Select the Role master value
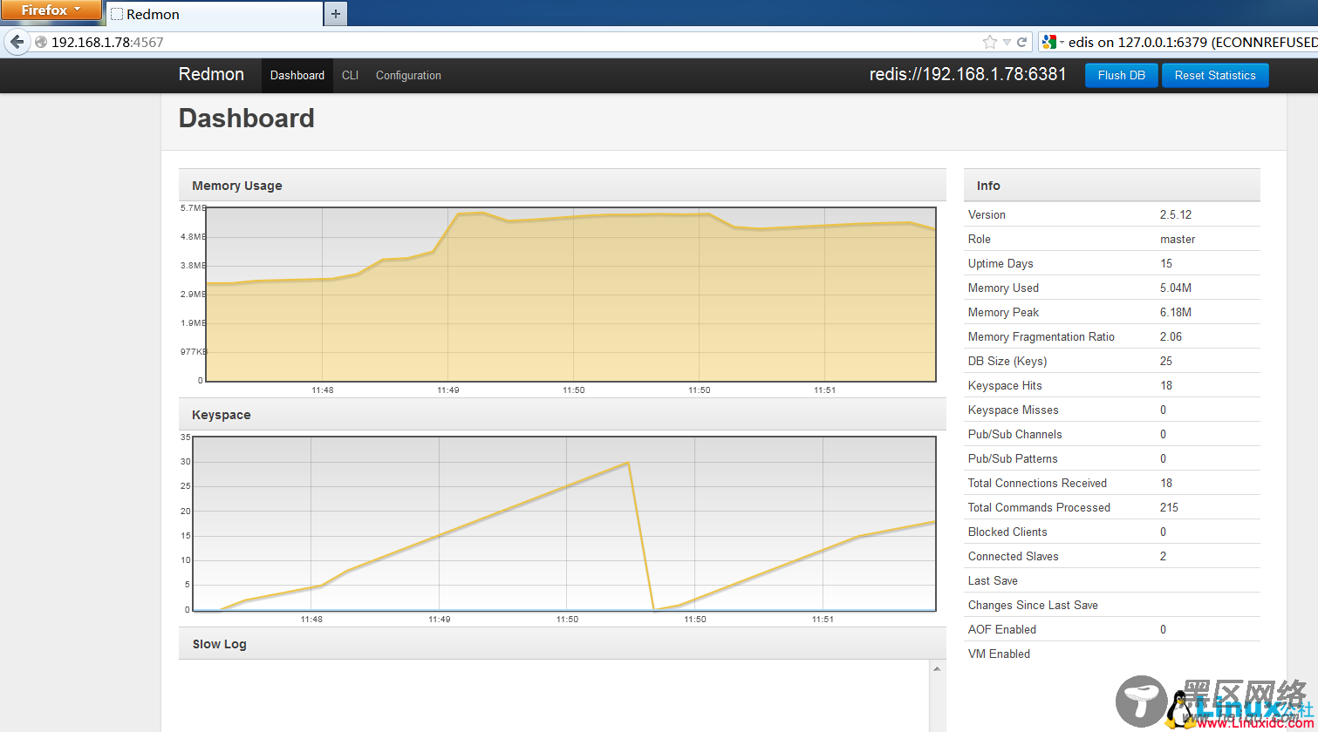 [x=1178, y=239]
